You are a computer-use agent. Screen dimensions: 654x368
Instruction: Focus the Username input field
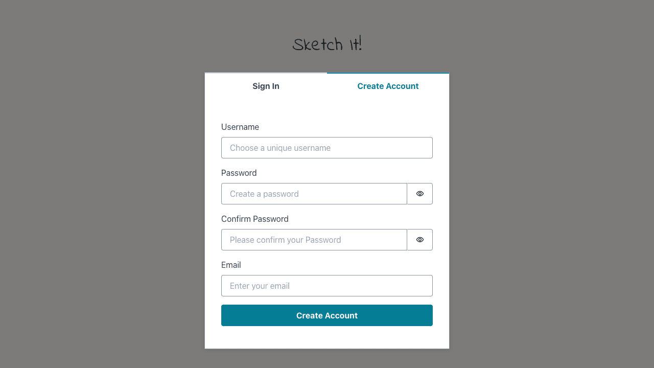tap(327, 148)
